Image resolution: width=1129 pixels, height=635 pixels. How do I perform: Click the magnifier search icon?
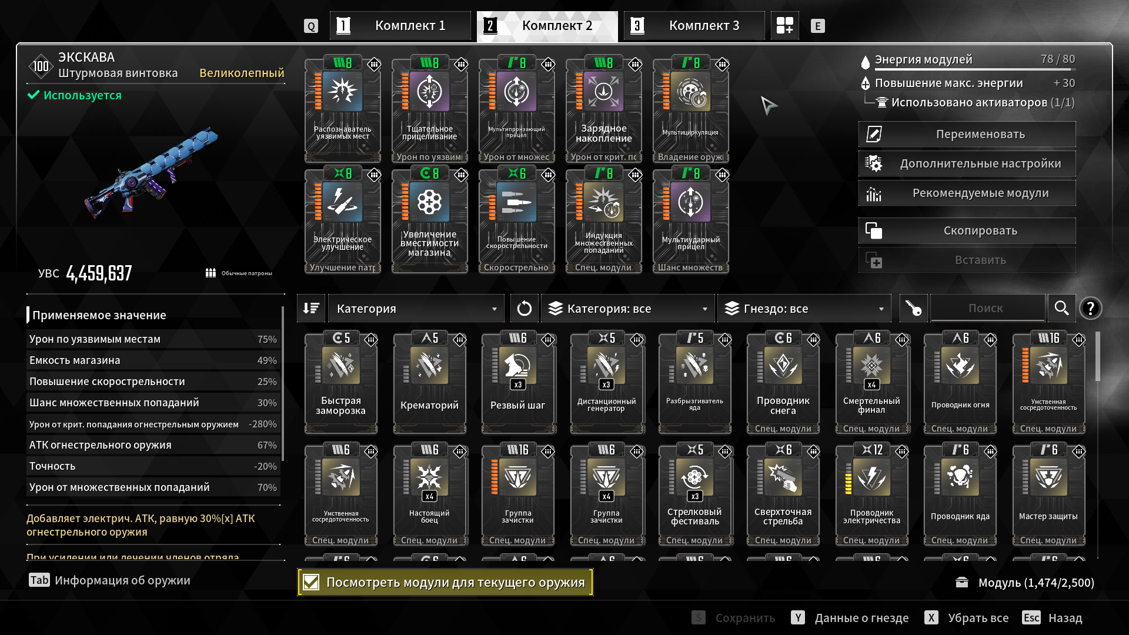[x=1061, y=308]
